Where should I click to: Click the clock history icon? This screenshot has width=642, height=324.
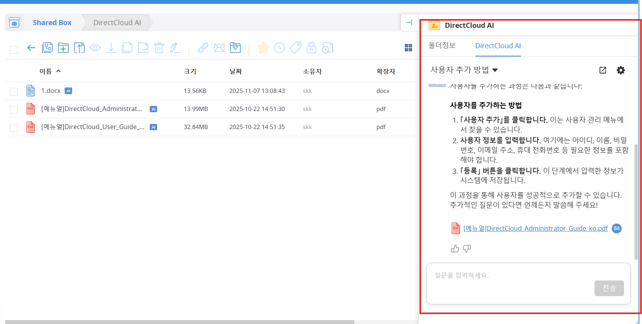tap(279, 48)
